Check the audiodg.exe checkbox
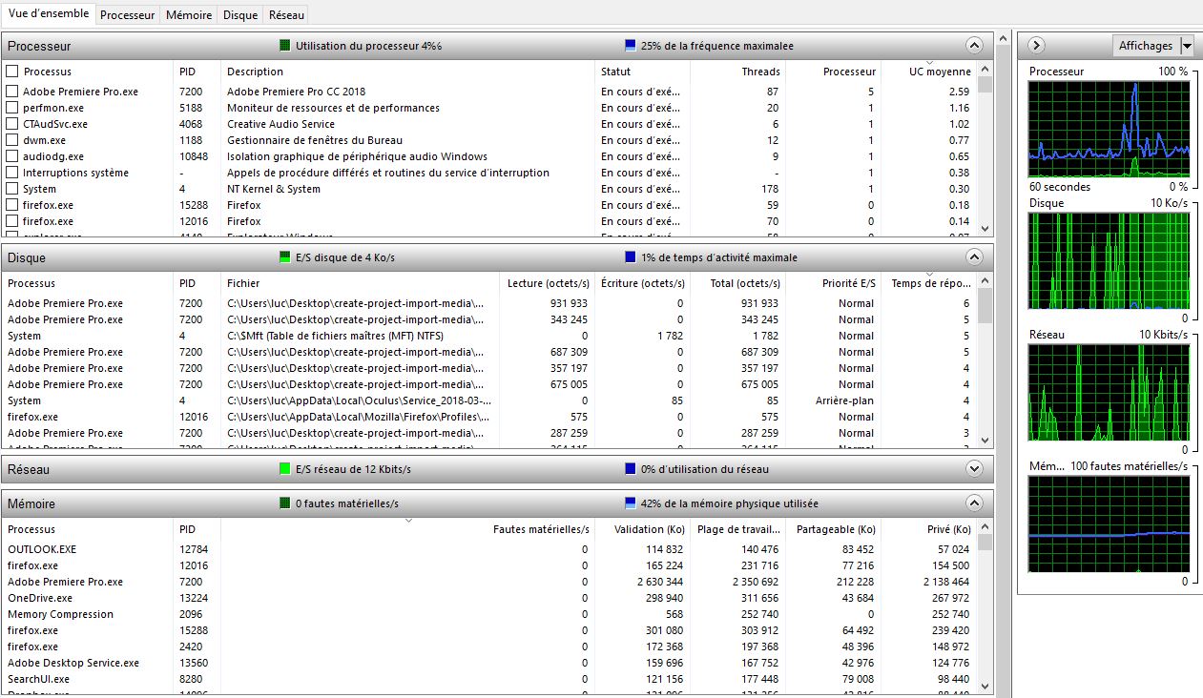Viewport: 1203px width, 698px height. [x=12, y=156]
